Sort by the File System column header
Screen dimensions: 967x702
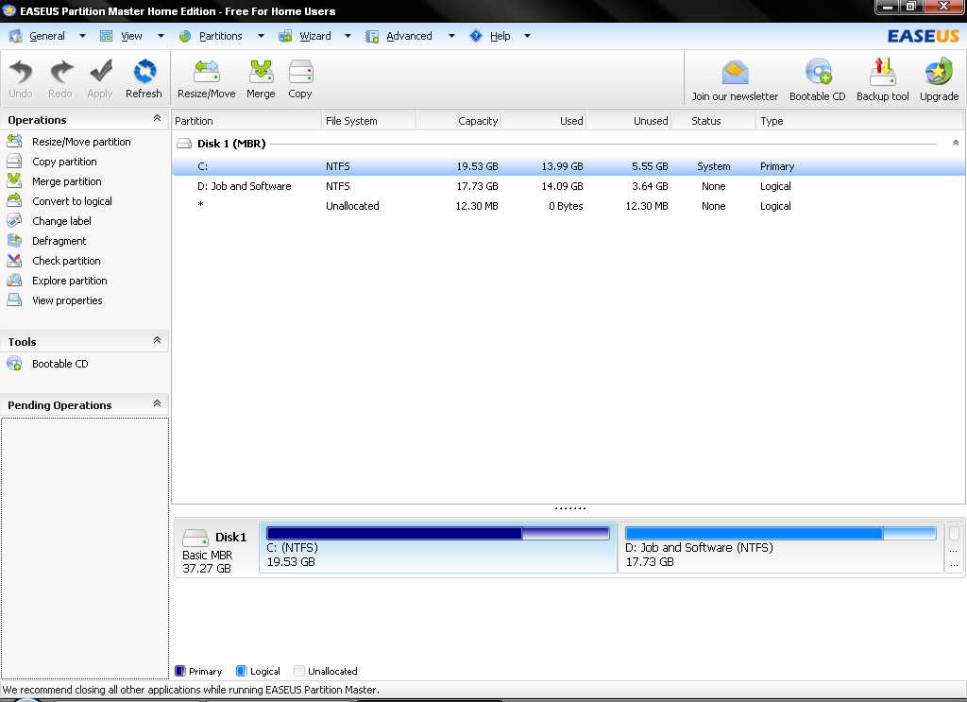pos(368,120)
